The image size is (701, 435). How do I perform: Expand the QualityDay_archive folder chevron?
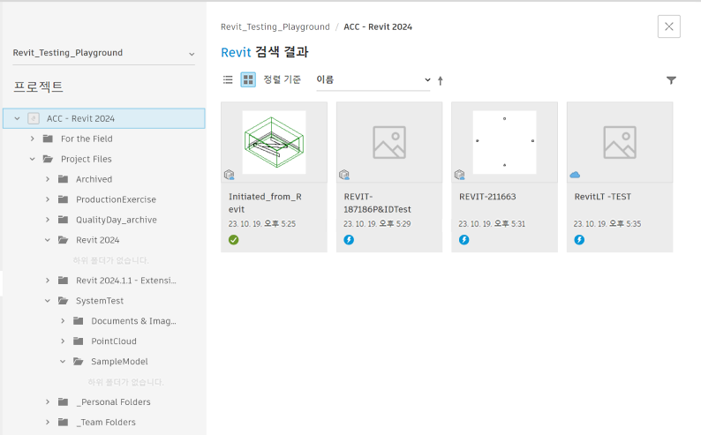48,220
